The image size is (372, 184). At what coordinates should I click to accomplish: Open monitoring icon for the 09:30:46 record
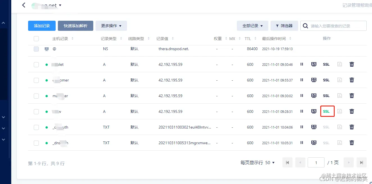314,64
